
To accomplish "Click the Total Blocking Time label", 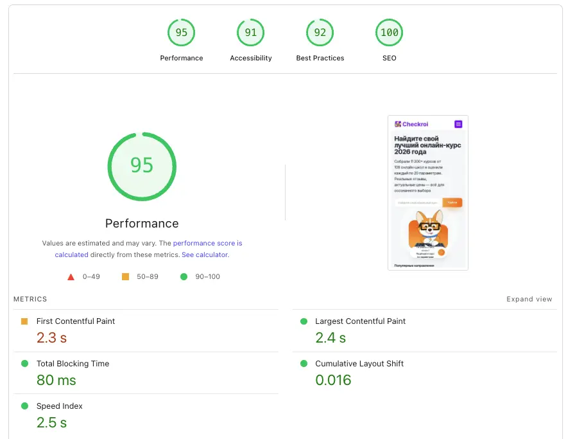I will click(x=73, y=363).
